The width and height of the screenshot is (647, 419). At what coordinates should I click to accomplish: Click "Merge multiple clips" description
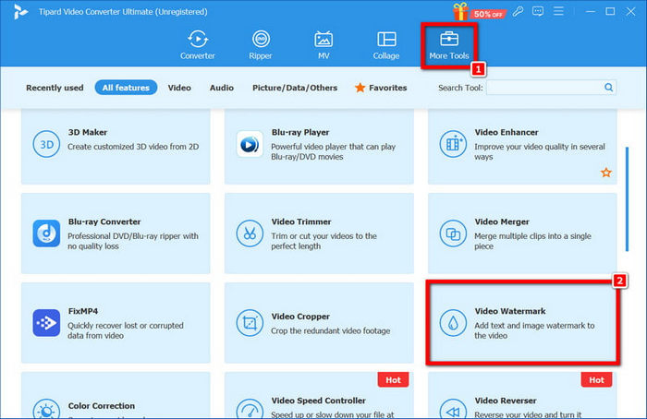click(532, 241)
